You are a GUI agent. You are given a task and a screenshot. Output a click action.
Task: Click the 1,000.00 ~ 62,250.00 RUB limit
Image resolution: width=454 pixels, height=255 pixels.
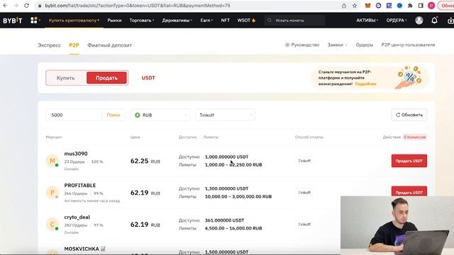coord(233,165)
